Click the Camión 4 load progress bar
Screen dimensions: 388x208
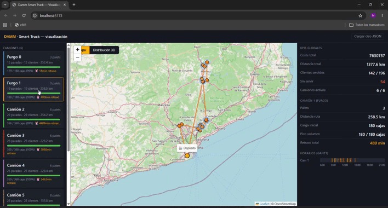33,175
